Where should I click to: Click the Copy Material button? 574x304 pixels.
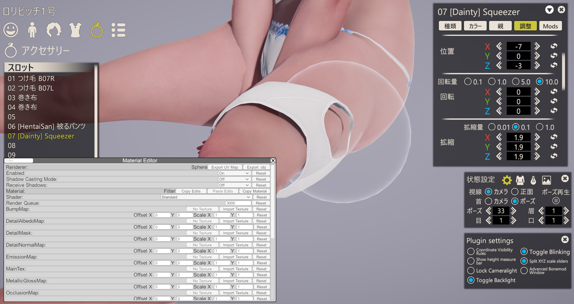254,191
